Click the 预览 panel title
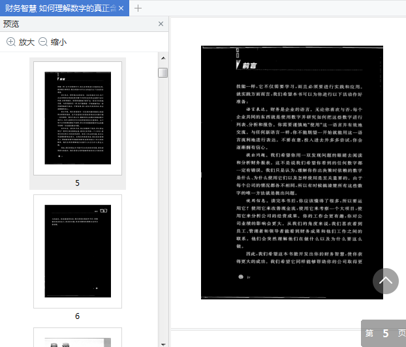 (x=11, y=24)
